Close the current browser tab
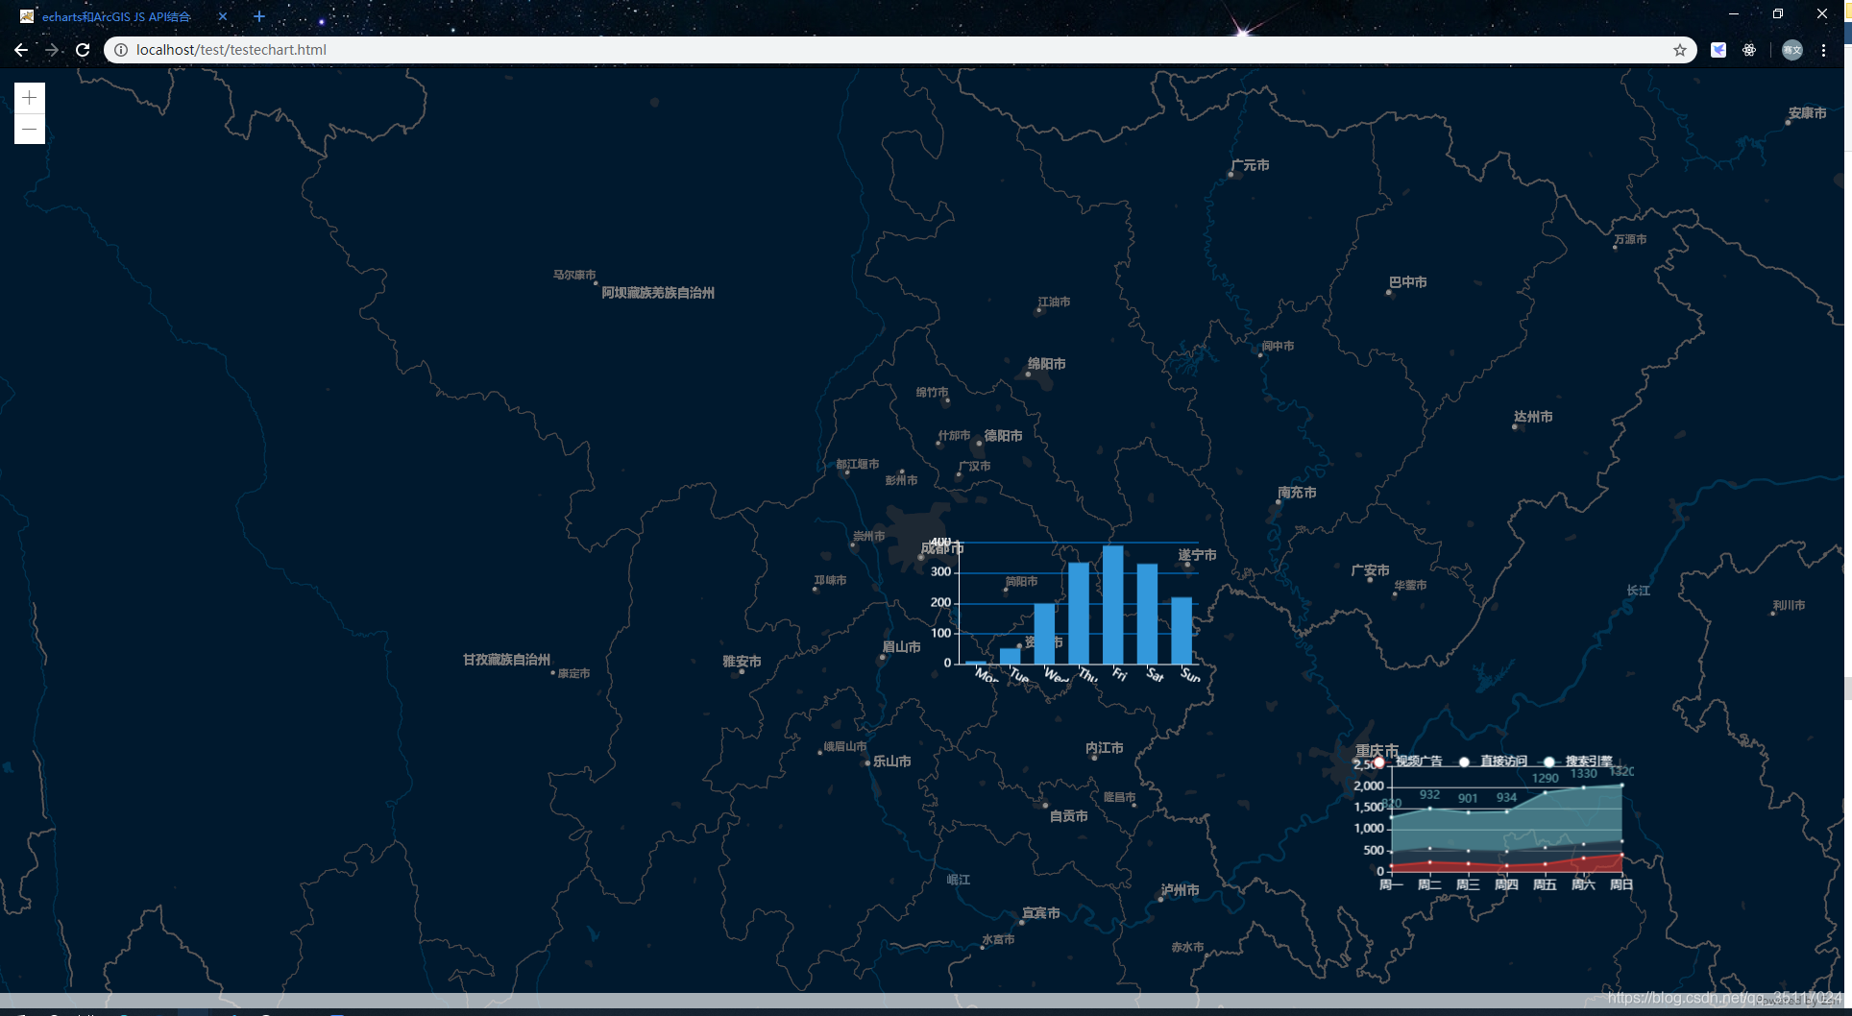Viewport: 1852px width, 1016px height. [x=222, y=16]
